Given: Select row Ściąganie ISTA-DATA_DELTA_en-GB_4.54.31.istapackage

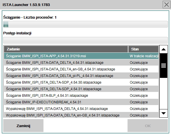Looking at the screenshot, I should pyautogui.click(x=81, y=69).
